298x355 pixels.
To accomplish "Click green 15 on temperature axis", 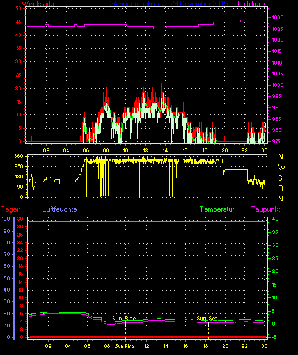I will [x=274, y=285].
